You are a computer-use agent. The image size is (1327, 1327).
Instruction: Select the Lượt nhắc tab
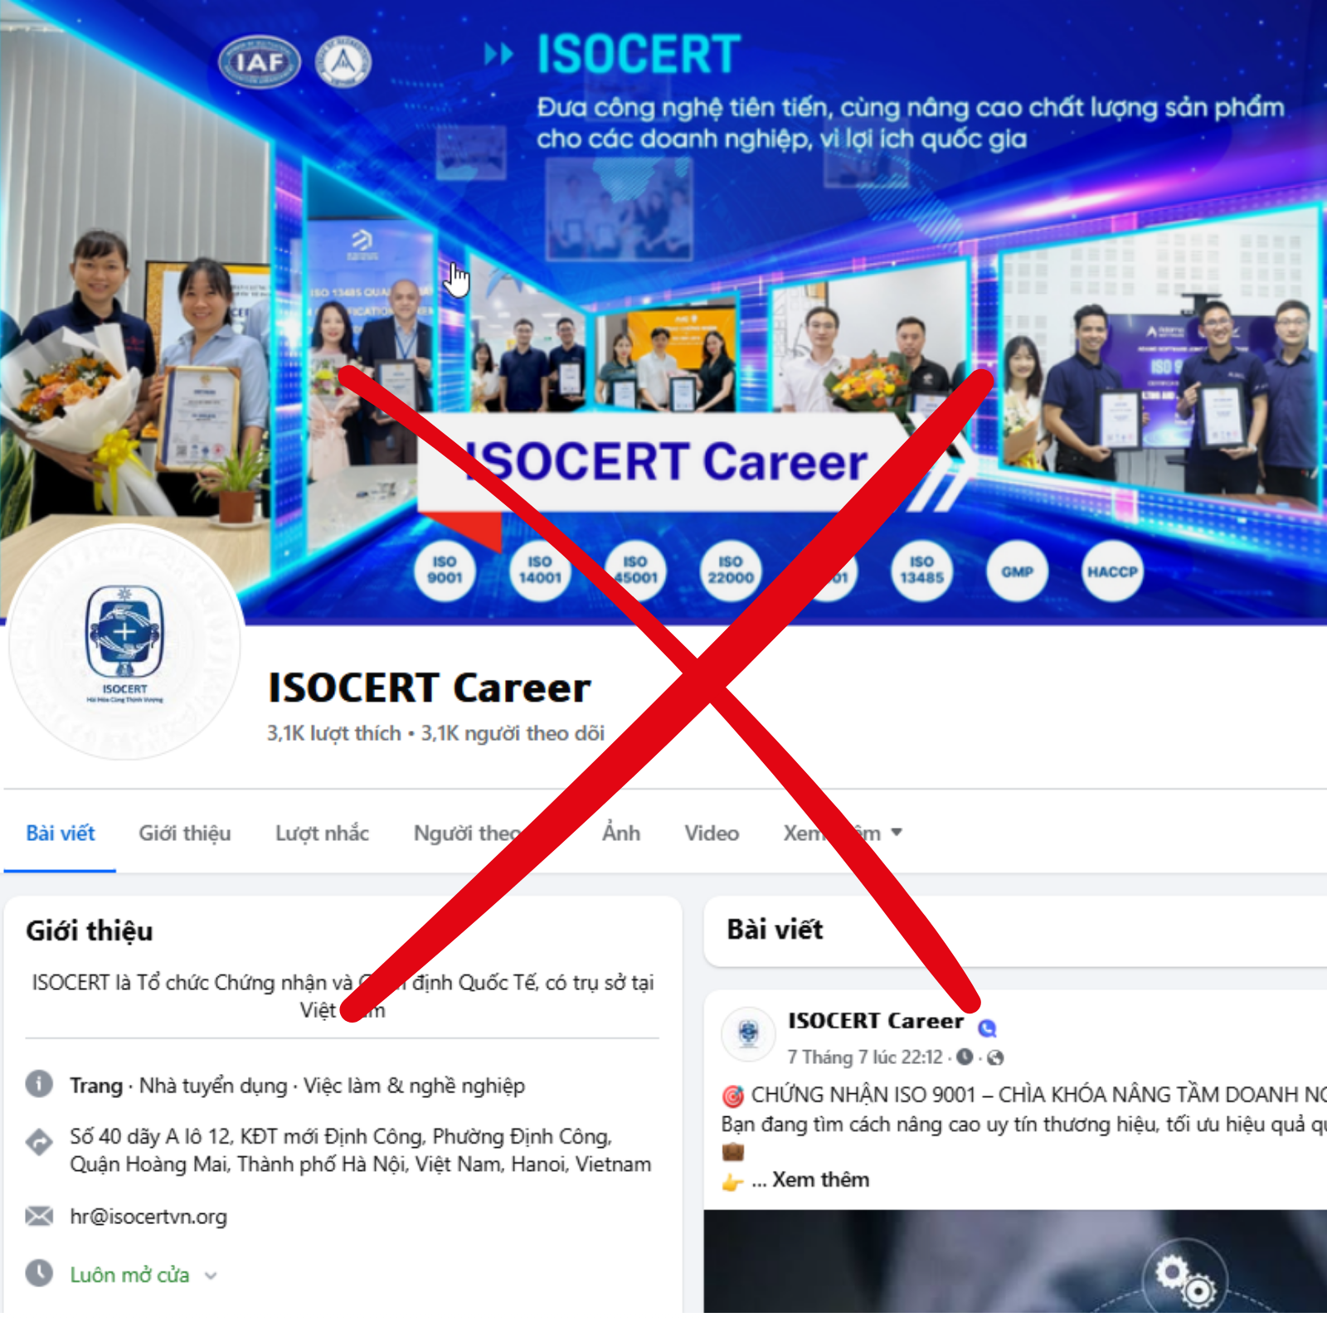click(322, 833)
